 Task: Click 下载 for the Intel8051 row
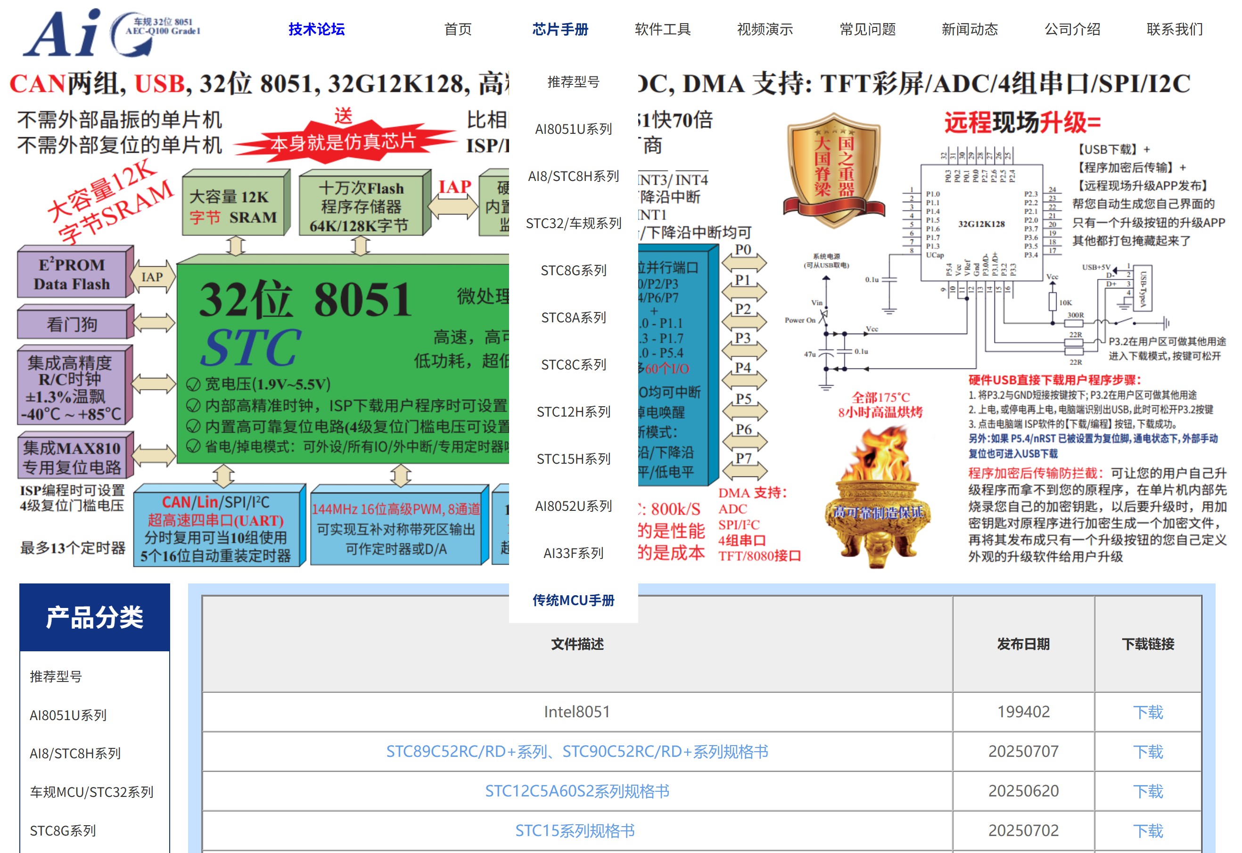click(1147, 711)
